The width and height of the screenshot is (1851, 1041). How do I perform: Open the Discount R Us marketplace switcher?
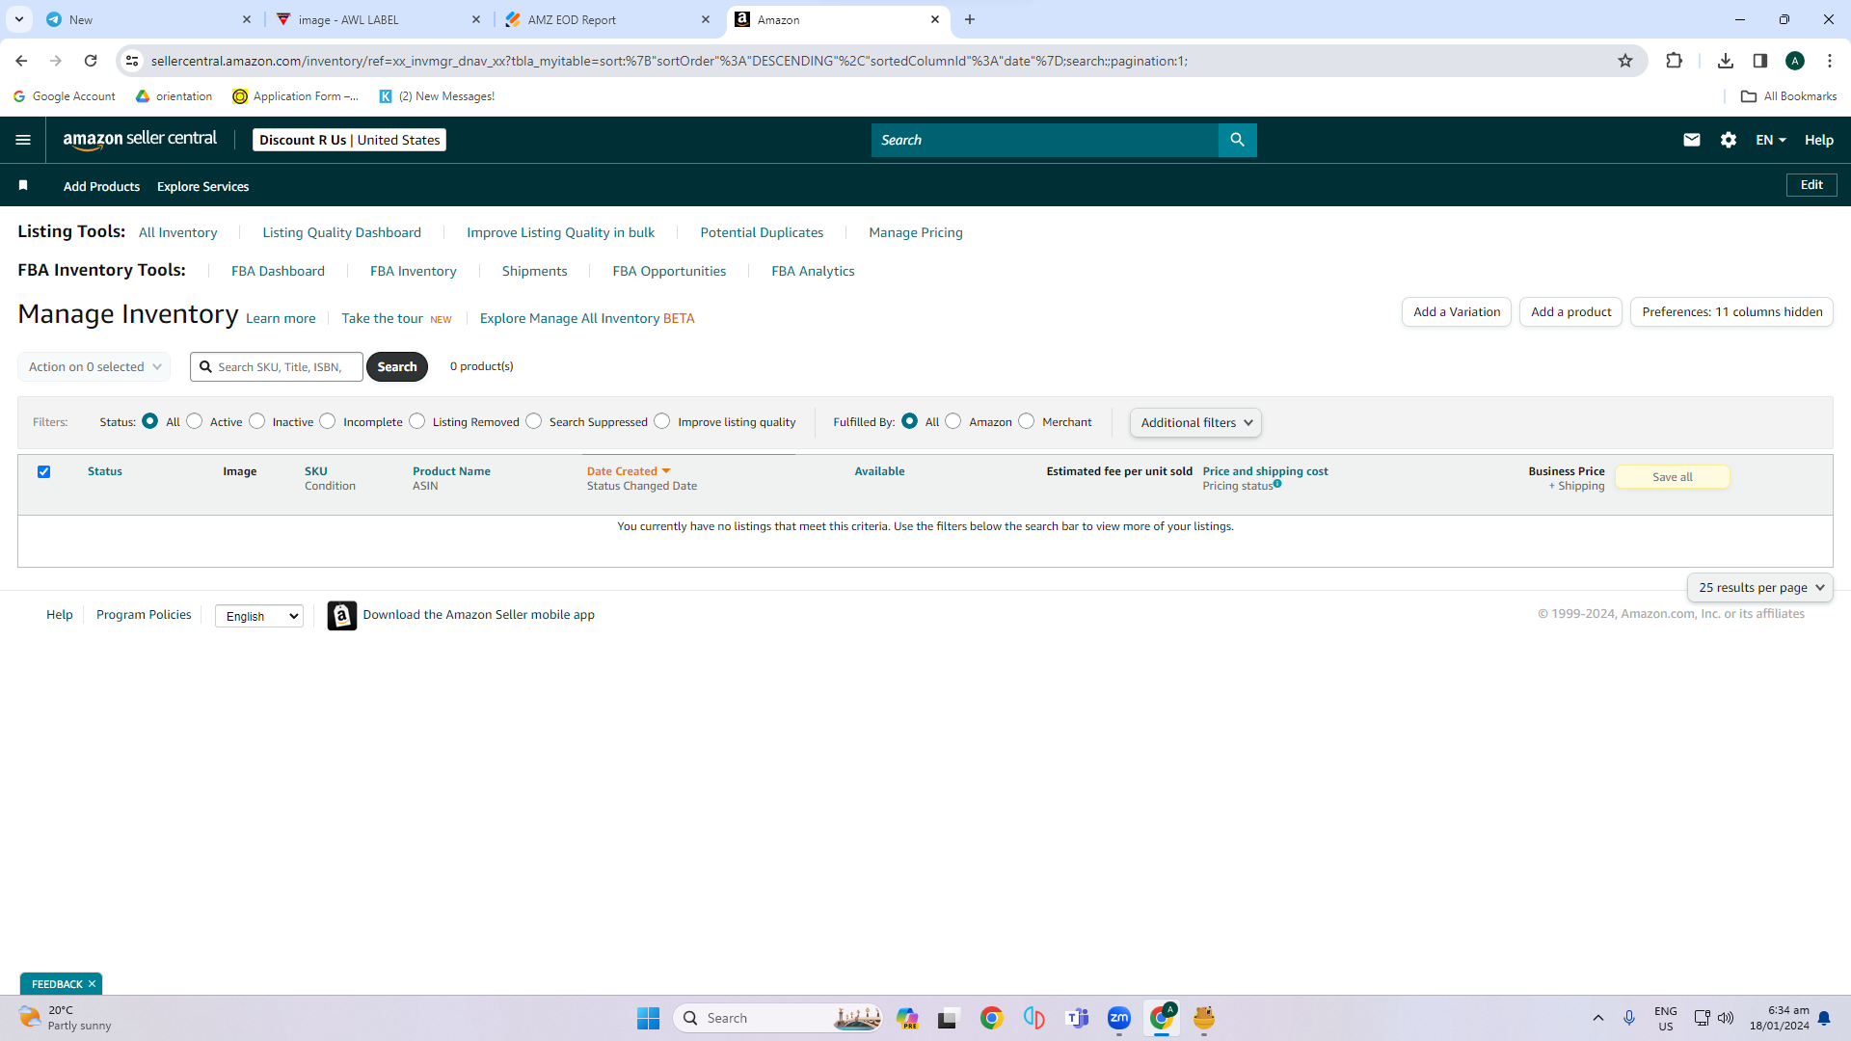pyautogui.click(x=349, y=140)
